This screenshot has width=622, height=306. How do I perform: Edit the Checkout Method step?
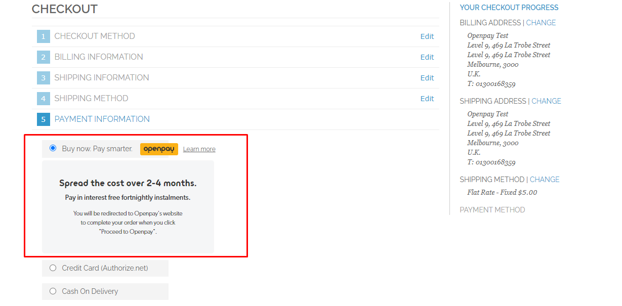[x=427, y=36]
